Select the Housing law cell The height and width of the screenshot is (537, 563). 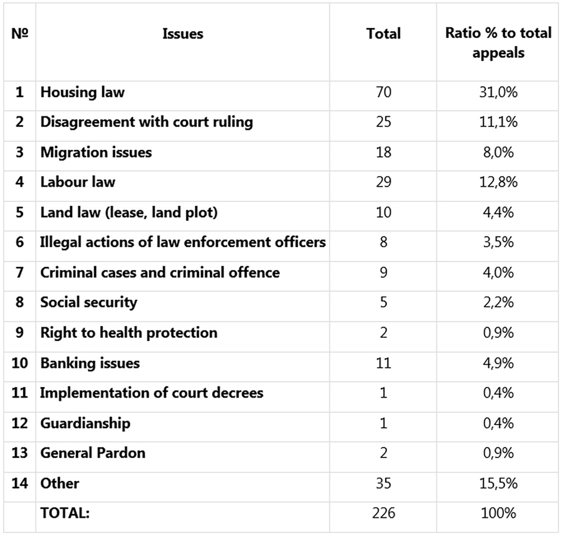point(83,92)
